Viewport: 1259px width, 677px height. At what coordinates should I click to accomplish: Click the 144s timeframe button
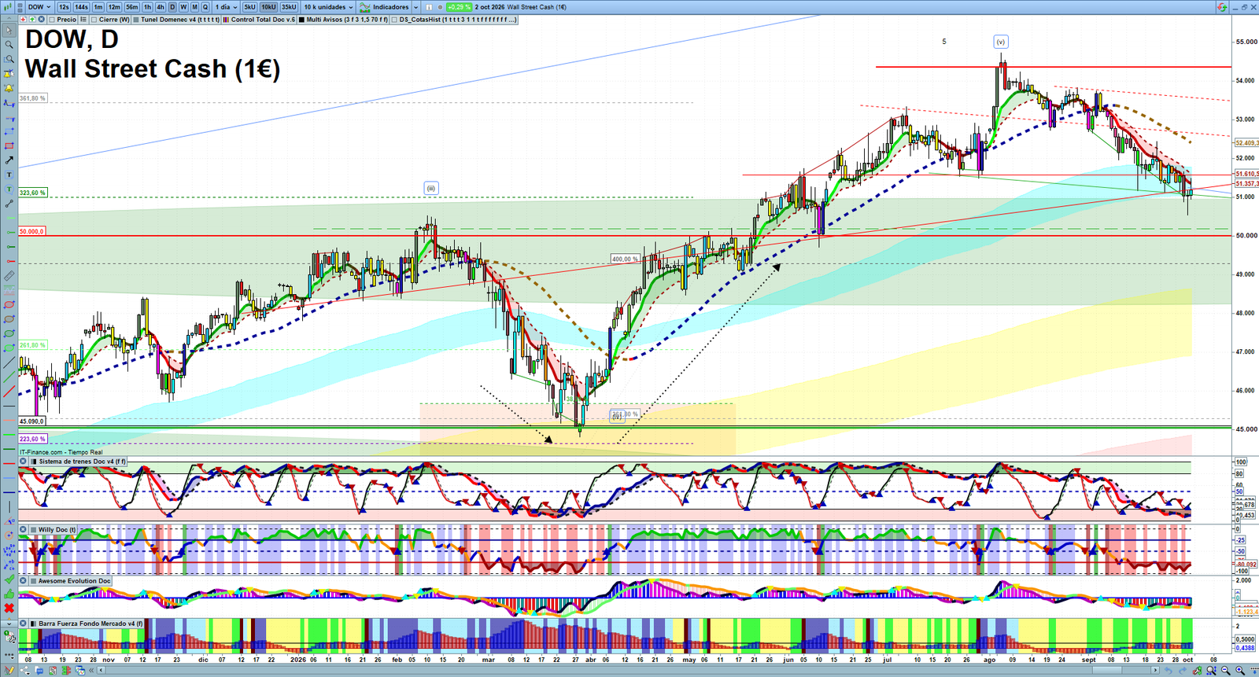tap(81, 7)
